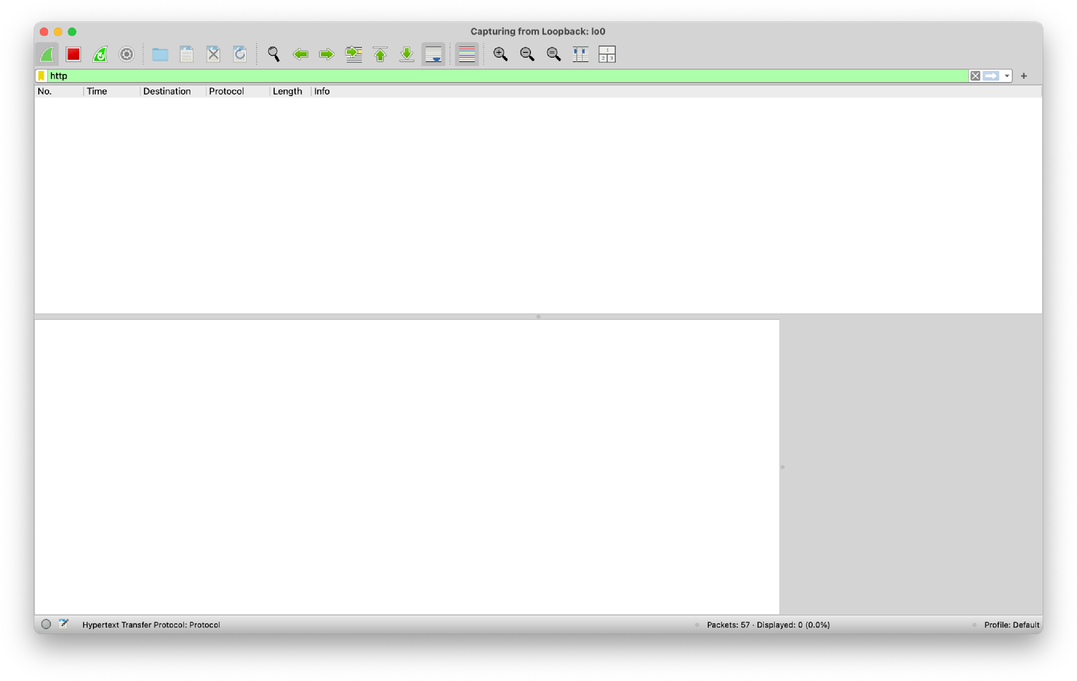Find a packet with the search tool
Image resolution: width=1077 pixels, height=681 pixels.
click(x=274, y=54)
